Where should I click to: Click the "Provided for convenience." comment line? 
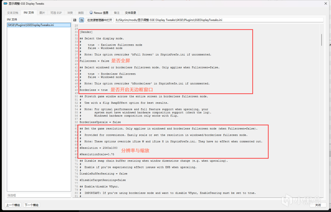pos(163,135)
